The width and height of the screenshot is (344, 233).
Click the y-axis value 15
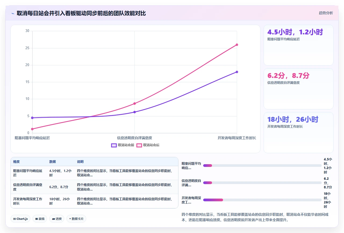click(27, 82)
